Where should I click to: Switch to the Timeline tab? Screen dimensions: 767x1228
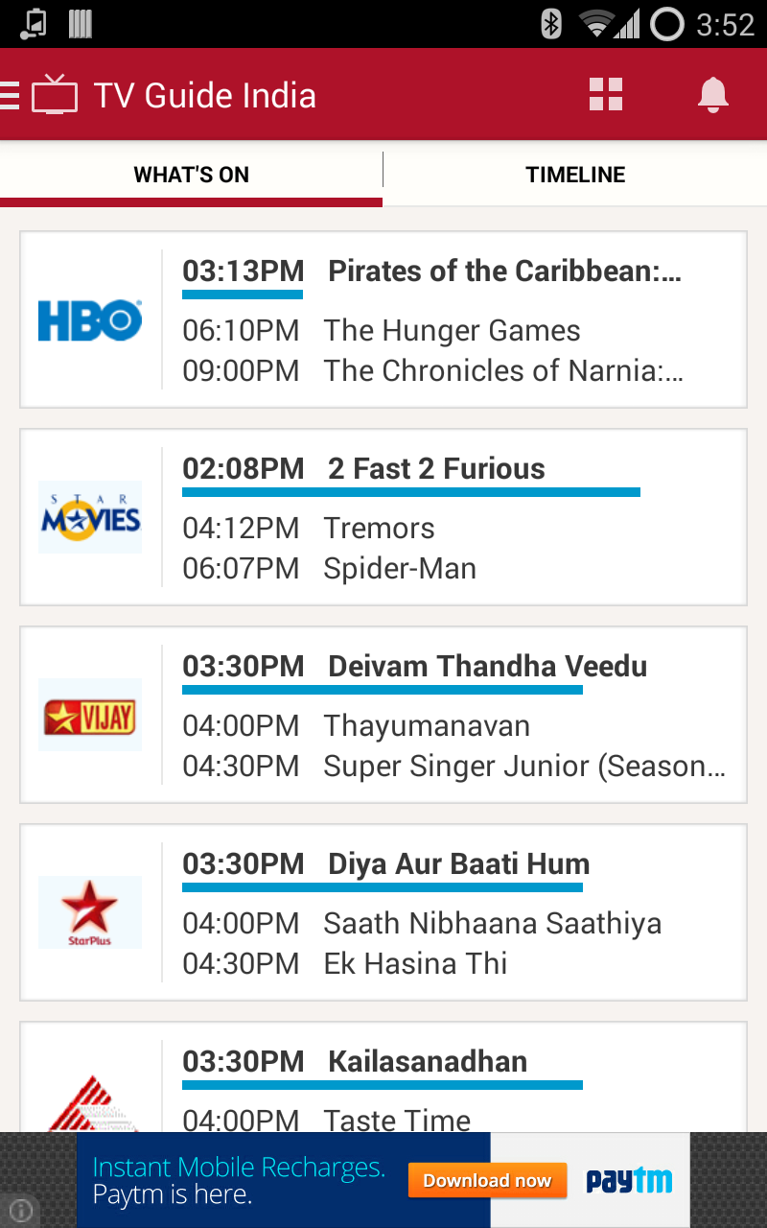tap(575, 175)
